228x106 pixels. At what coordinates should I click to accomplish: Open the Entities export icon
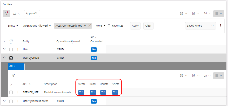(x=194, y=13)
